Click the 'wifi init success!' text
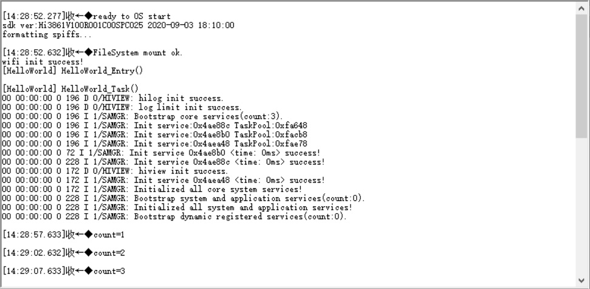The height and width of the screenshot is (289, 590). [x=43, y=62]
